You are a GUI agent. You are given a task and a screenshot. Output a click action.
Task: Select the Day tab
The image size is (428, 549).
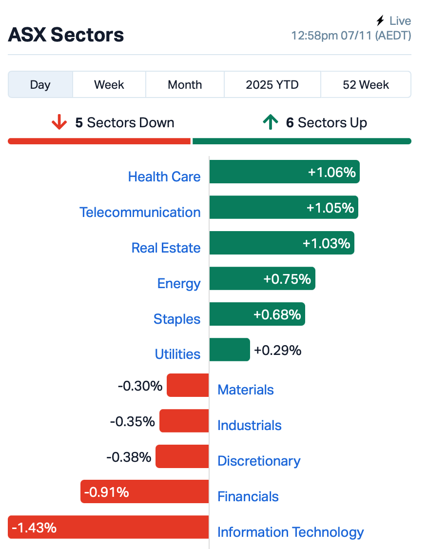(x=40, y=84)
